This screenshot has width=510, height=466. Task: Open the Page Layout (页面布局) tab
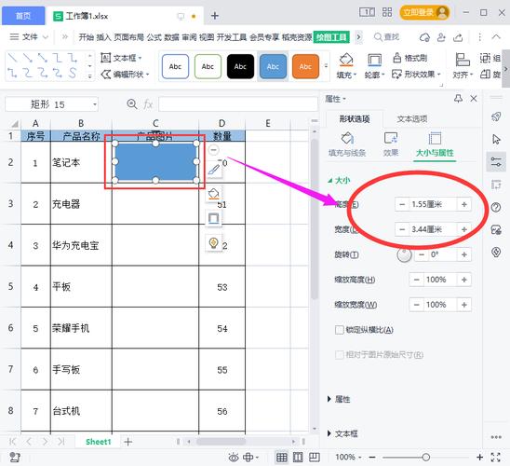(128, 37)
